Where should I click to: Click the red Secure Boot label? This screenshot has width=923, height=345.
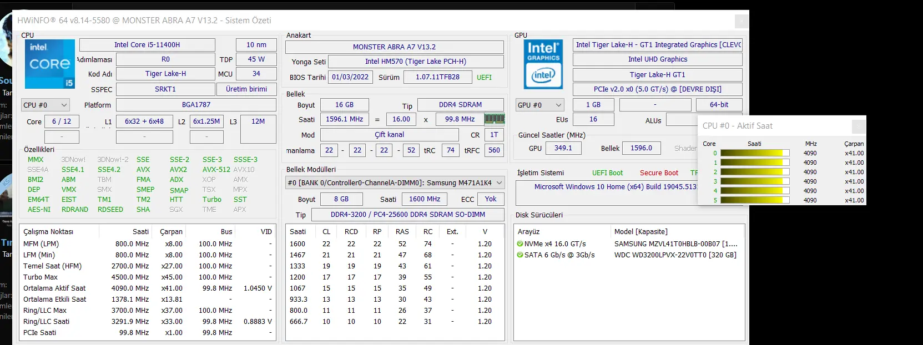(659, 173)
